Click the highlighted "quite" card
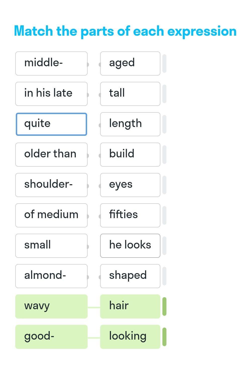The width and height of the screenshot is (250, 377). (x=51, y=124)
